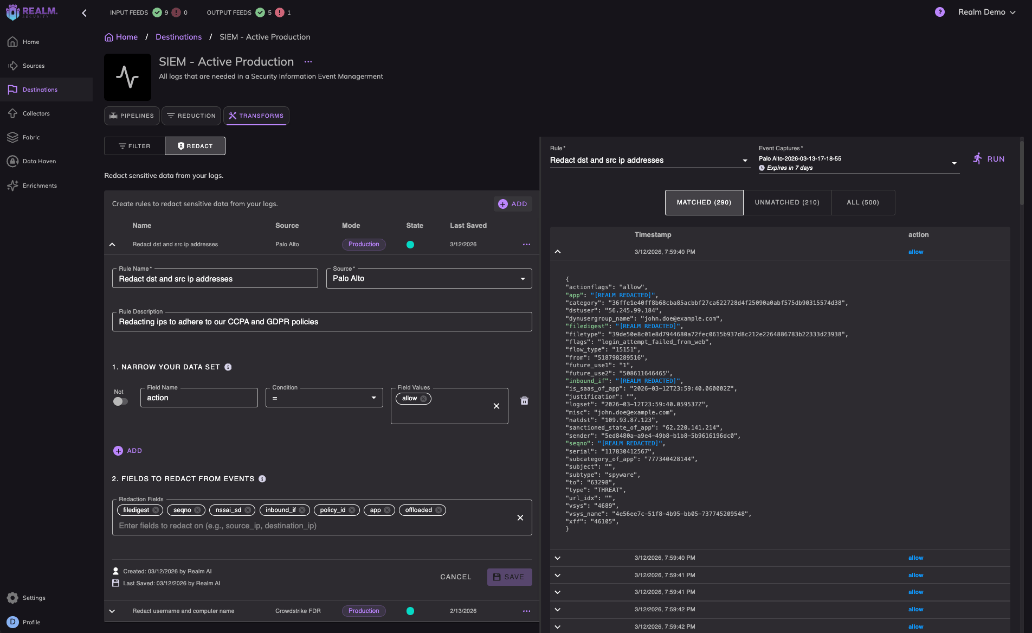Open the Data Haven section
Screen dimensions: 1032x633
tap(40, 161)
